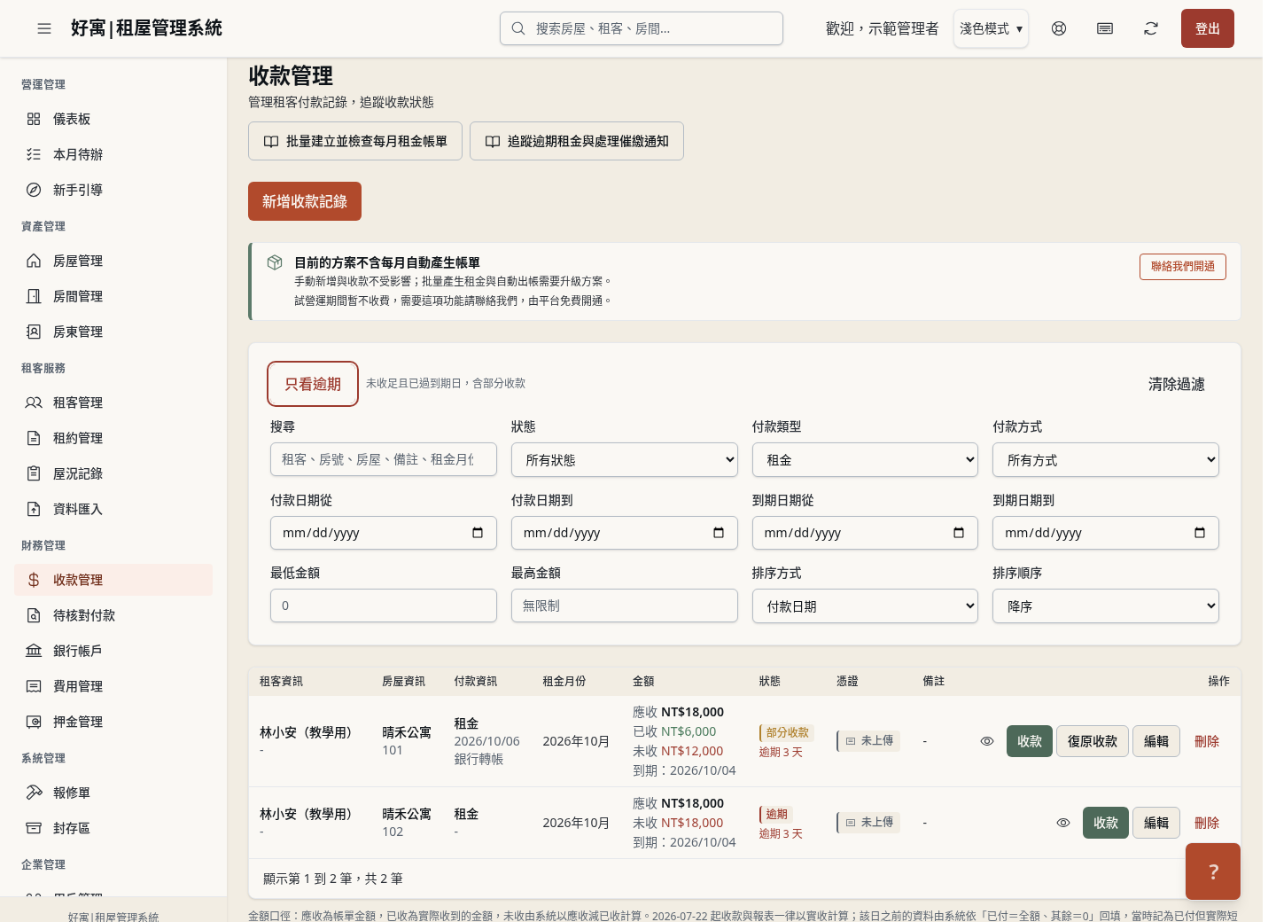Open the 淺色模式 theme dropdown
Viewport: 1276px width, 922px height.
pos(991,28)
